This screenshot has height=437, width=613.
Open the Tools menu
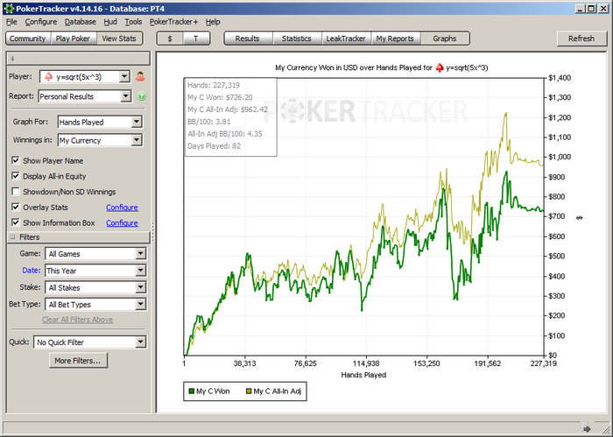(x=133, y=22)
